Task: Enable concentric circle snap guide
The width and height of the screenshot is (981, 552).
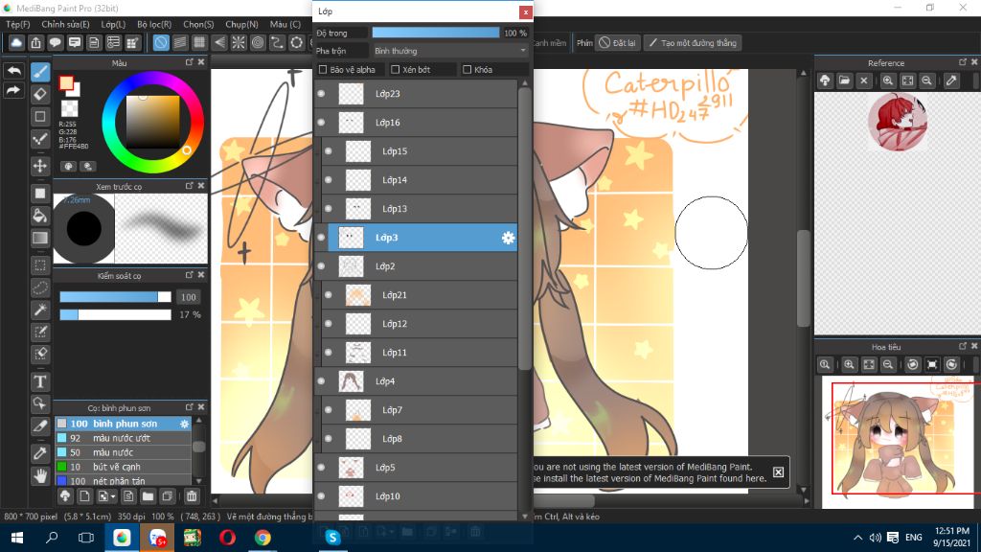Action: click(x=258, y=42)
